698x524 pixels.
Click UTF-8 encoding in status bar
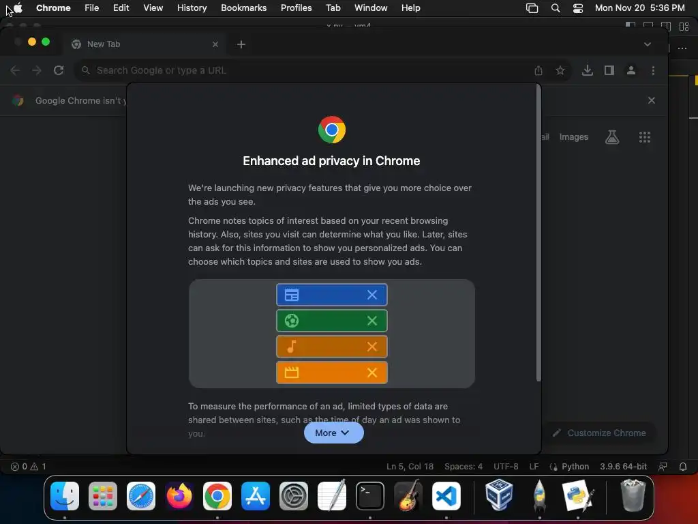pos(506,467)
